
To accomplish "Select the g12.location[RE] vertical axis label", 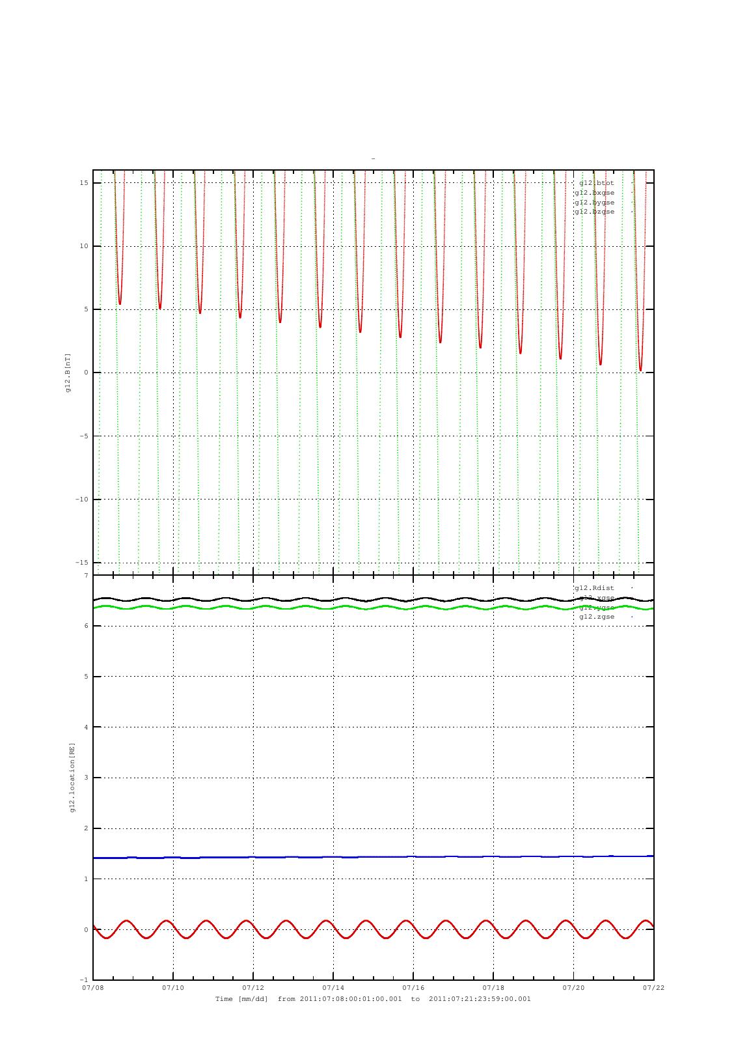I will point(72,778).
